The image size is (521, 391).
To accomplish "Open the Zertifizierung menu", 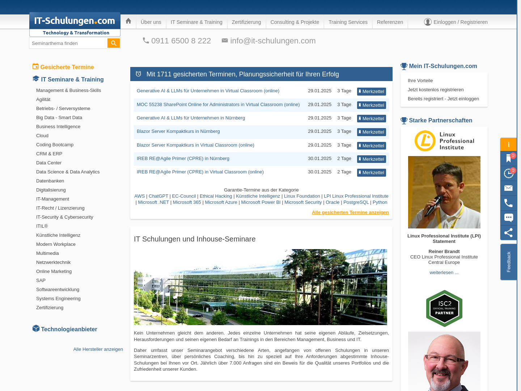I will 246,22.
